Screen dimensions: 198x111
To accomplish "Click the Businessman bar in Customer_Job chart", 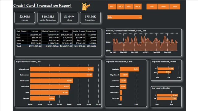I will click(x=61, y=75).
